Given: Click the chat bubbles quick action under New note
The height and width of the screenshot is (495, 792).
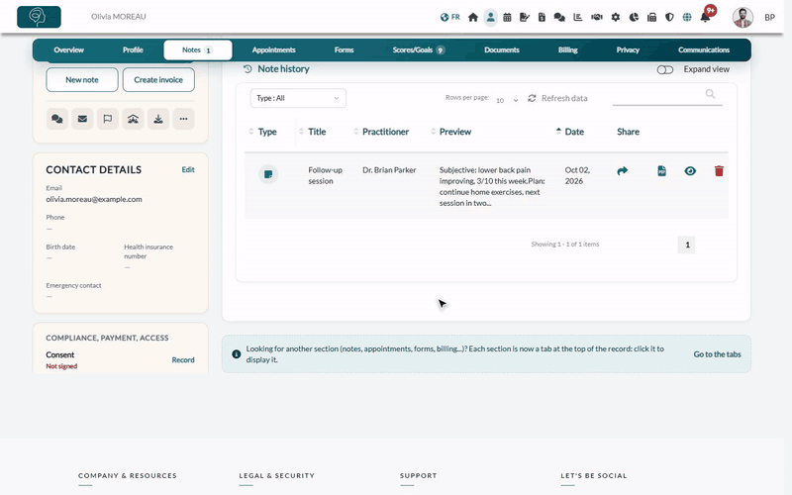Looking at the screenshot, I should [x=57, y=119].
